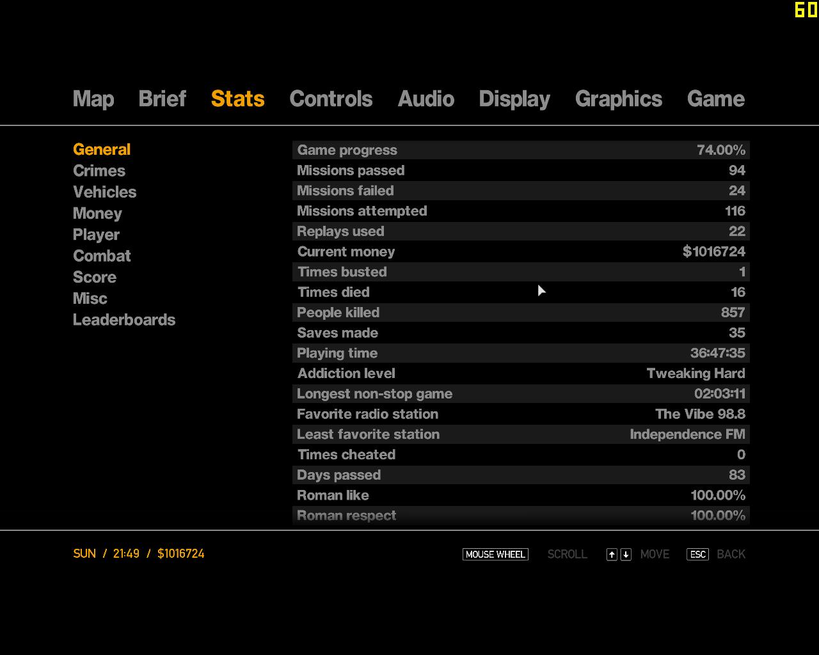
Task: Select the Player stats category
Action: coord(96,235)
